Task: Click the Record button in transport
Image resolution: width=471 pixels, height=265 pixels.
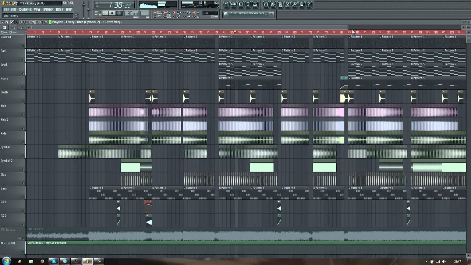Action: (x=119, y=13)
